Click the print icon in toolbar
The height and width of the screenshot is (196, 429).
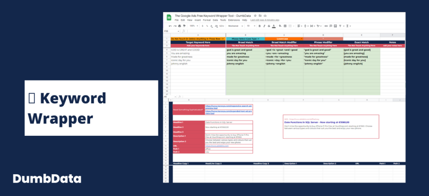pos(179,26)
